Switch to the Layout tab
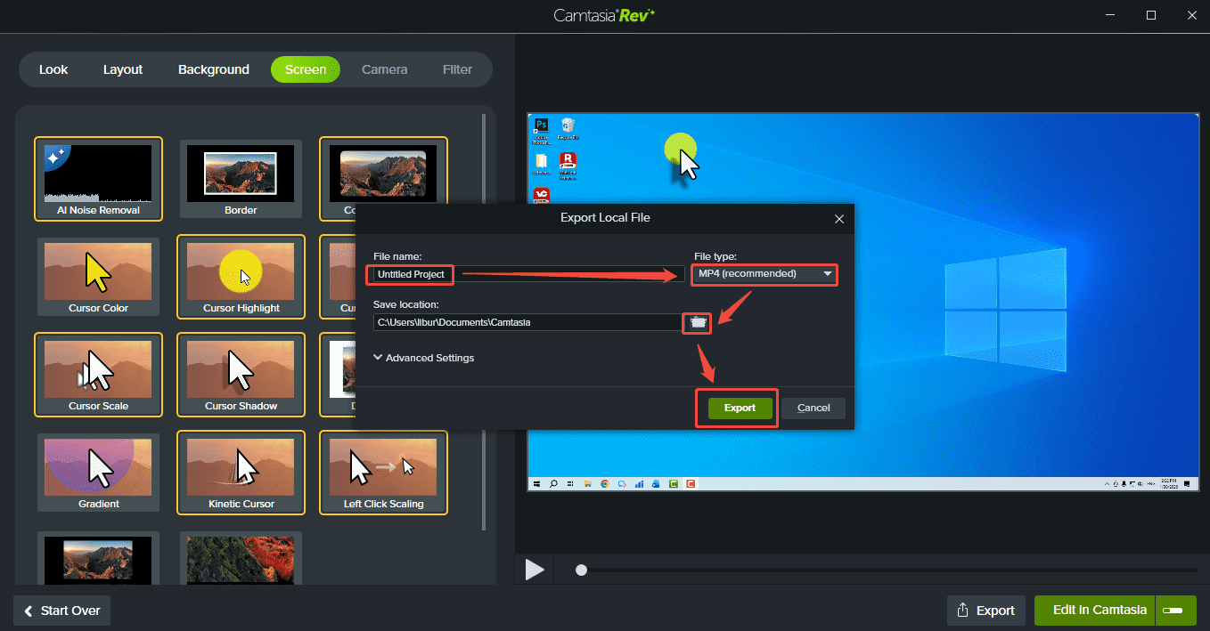This screenshot has height=631, width=1210. click(x=122, y=69)
